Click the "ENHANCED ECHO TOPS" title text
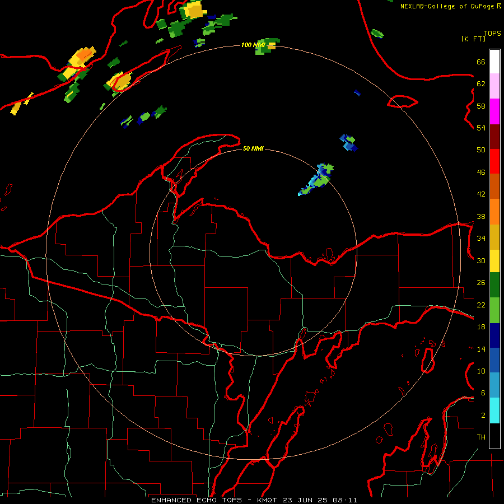Image resolution: width=504 pixels, height=504 pixels. point(197,500)
